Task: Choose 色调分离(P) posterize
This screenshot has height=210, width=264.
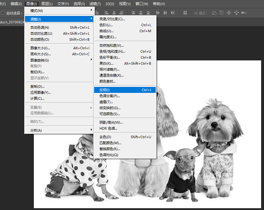Action: (125, 96)
